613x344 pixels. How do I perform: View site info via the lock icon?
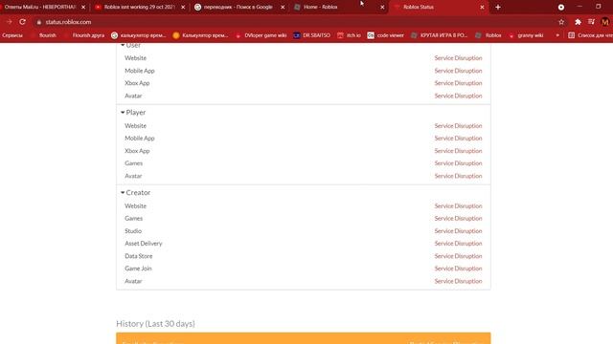coord(39,22)
